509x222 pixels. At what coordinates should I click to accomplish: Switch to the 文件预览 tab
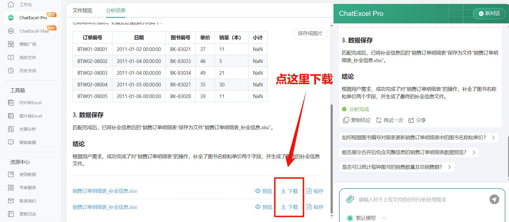pyautogui.click(x=82, y=11)
